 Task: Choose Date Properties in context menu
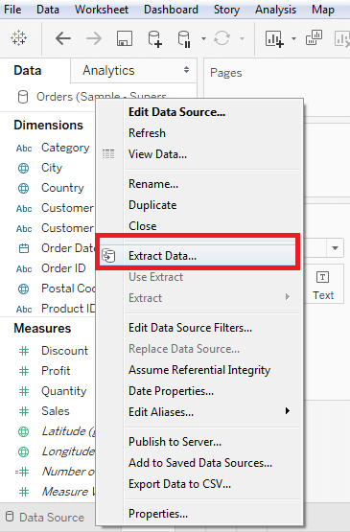(171, 391)
